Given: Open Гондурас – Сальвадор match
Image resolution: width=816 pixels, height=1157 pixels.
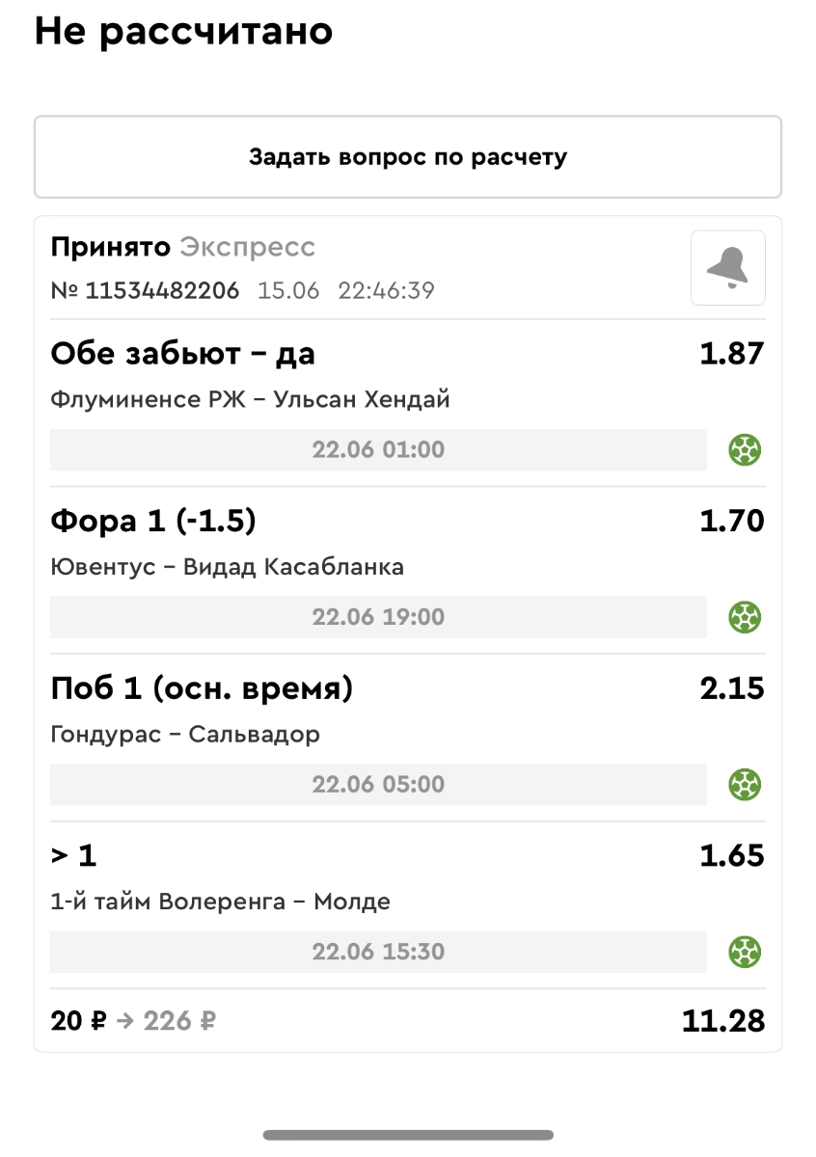Looking at the screenshot, I should tap(185, 735).
